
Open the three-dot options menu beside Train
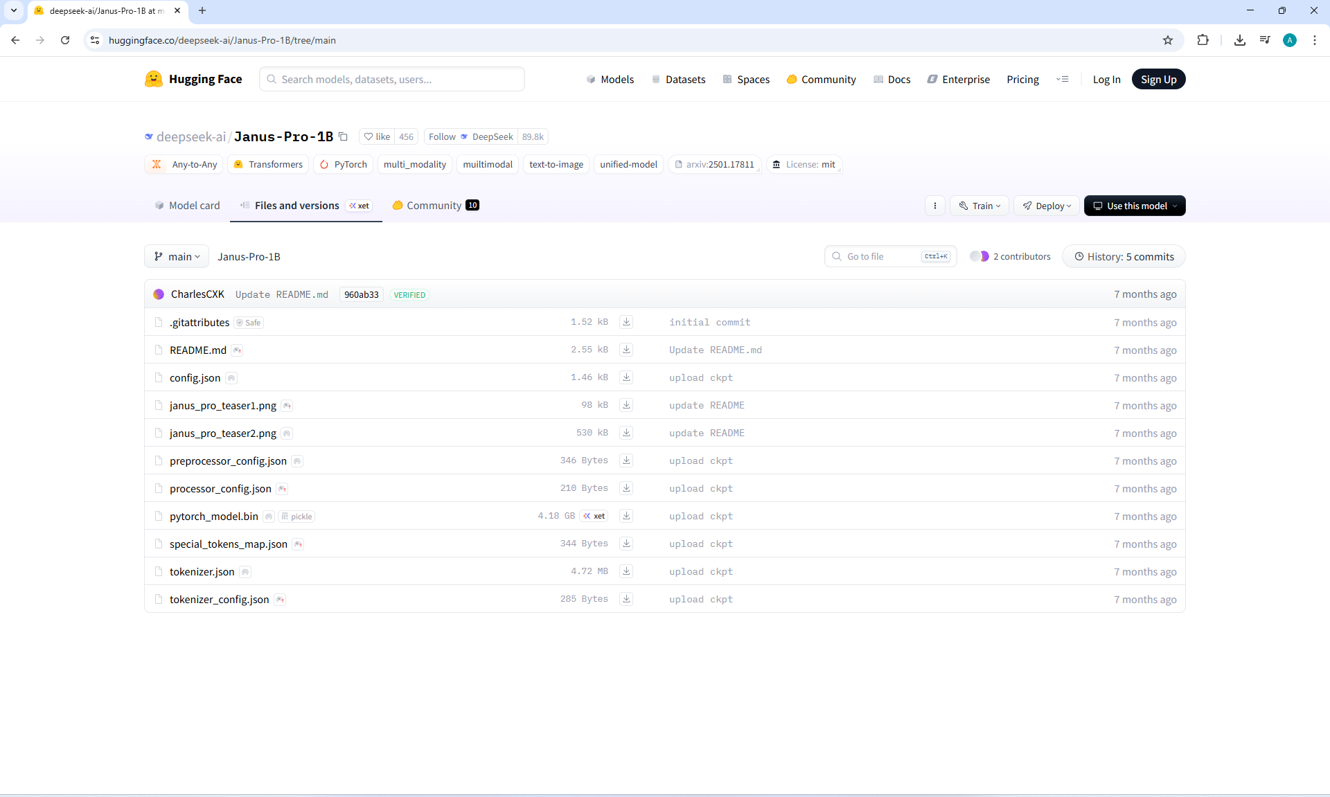coord(935,206)
